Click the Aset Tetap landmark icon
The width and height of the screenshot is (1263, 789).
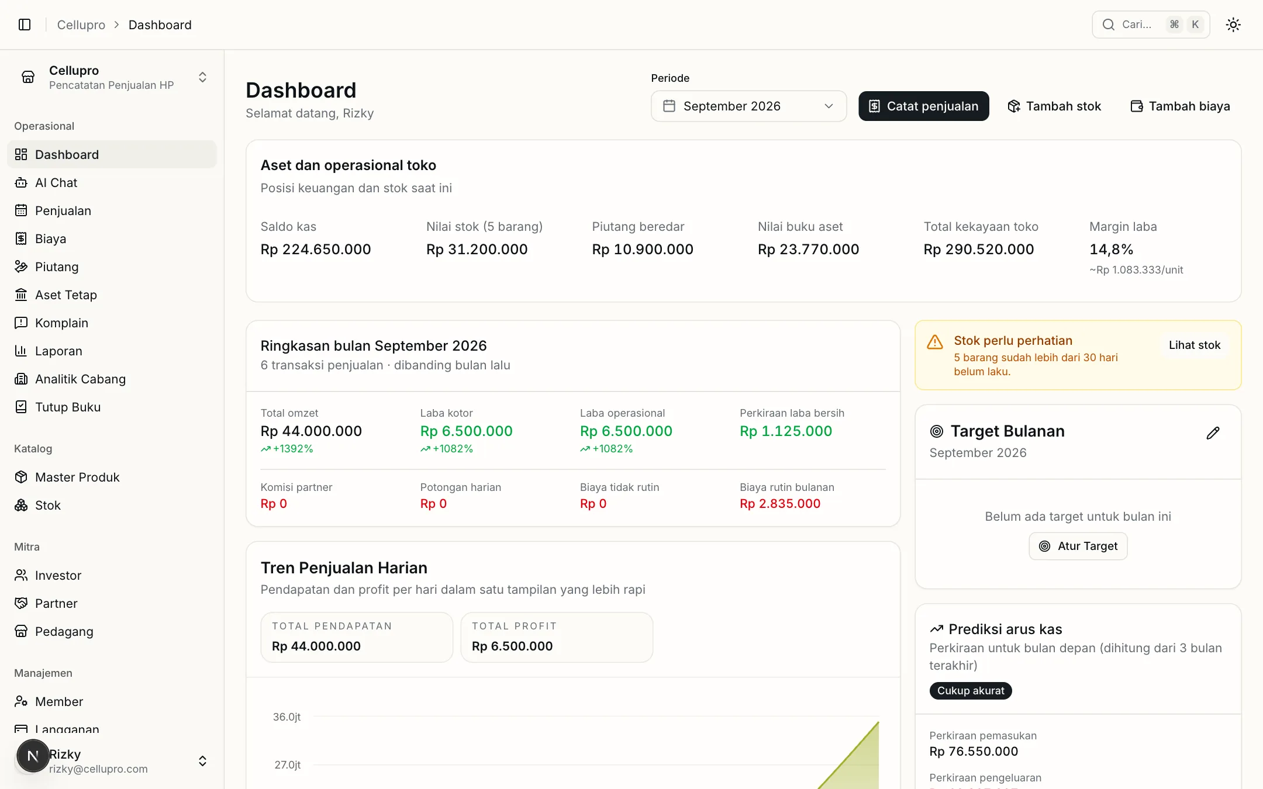point(21,295)
